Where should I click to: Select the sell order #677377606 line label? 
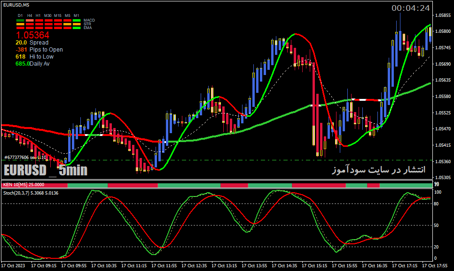(x=25, y=158)
